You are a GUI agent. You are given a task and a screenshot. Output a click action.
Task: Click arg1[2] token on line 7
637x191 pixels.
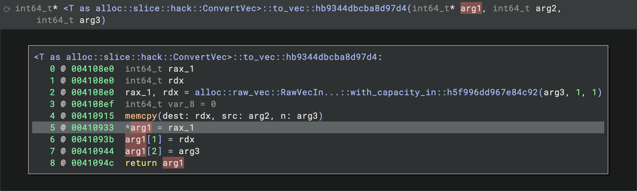click(x=144, y=151)
